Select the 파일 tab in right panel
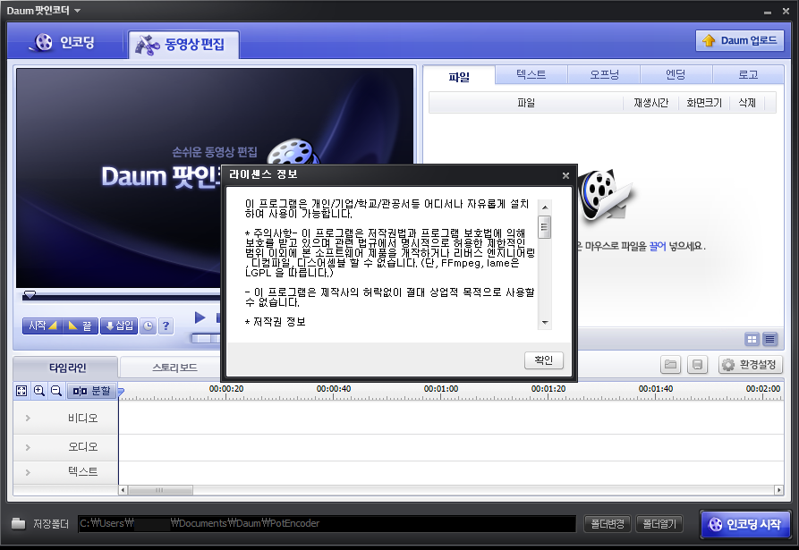Viewport: 799px width, 550px height. pos(459,76)
